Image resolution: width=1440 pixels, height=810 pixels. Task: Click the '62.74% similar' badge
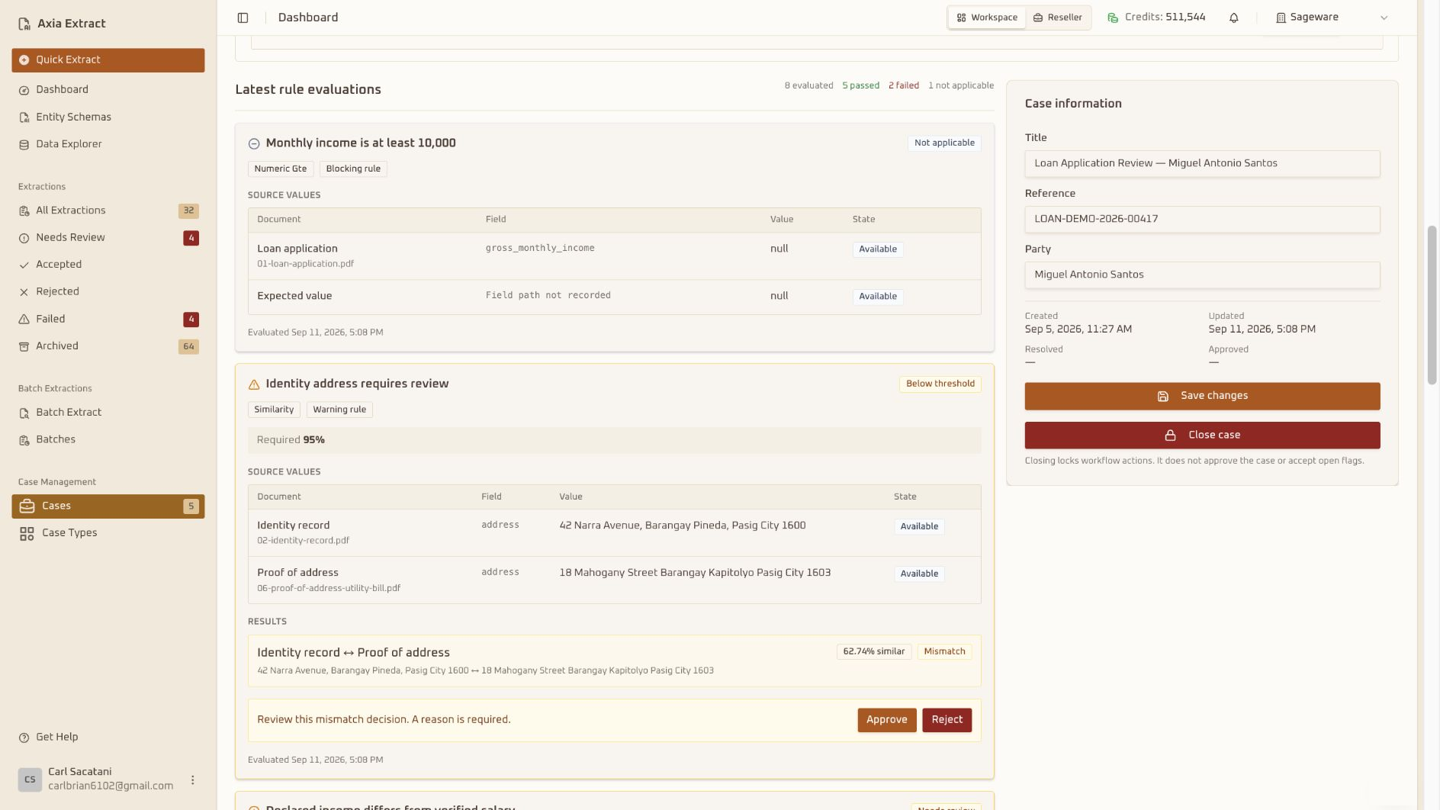tap(873, 651)
